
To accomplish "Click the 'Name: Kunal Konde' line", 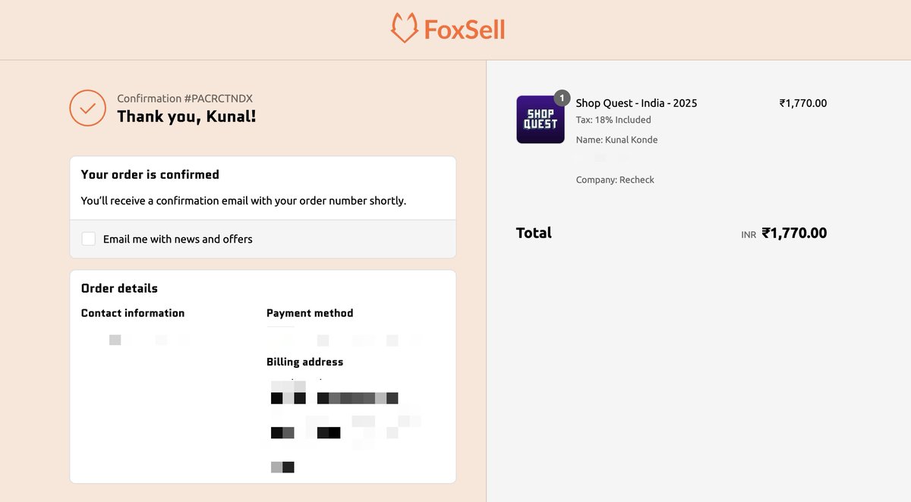I will pos(616,140).
